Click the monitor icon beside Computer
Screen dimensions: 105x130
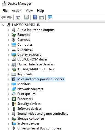coord(14,45)
